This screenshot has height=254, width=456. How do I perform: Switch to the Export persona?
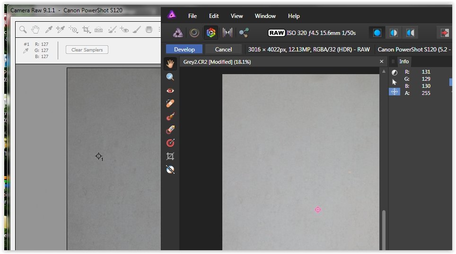(x=244, y=33)
